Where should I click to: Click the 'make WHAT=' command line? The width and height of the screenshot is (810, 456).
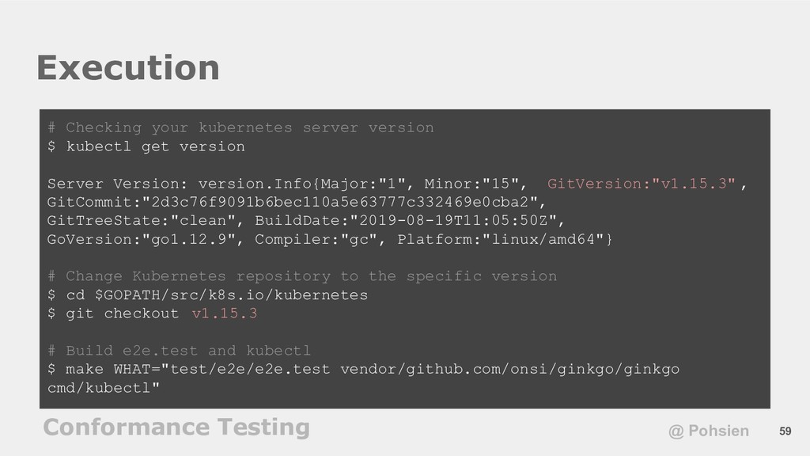[363, 369]
